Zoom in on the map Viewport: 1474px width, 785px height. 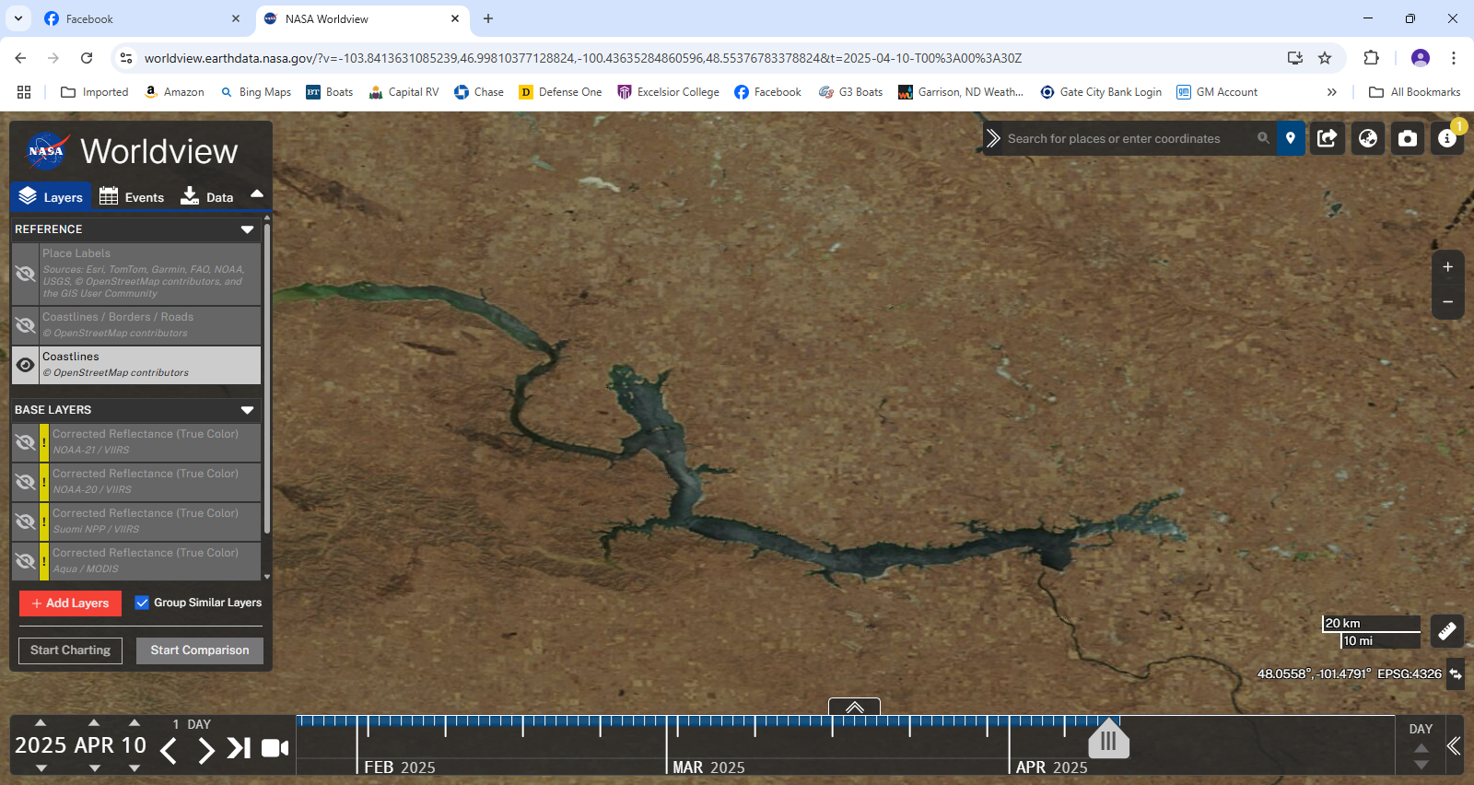pos(1447,267)
